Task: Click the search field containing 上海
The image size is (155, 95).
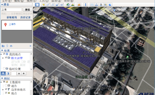Action: (11, 10)
